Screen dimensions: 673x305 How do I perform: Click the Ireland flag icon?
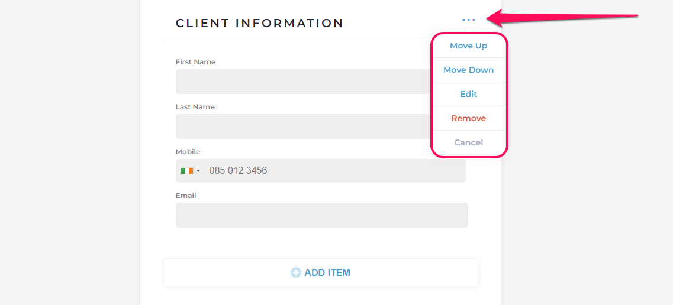[187, 171]
